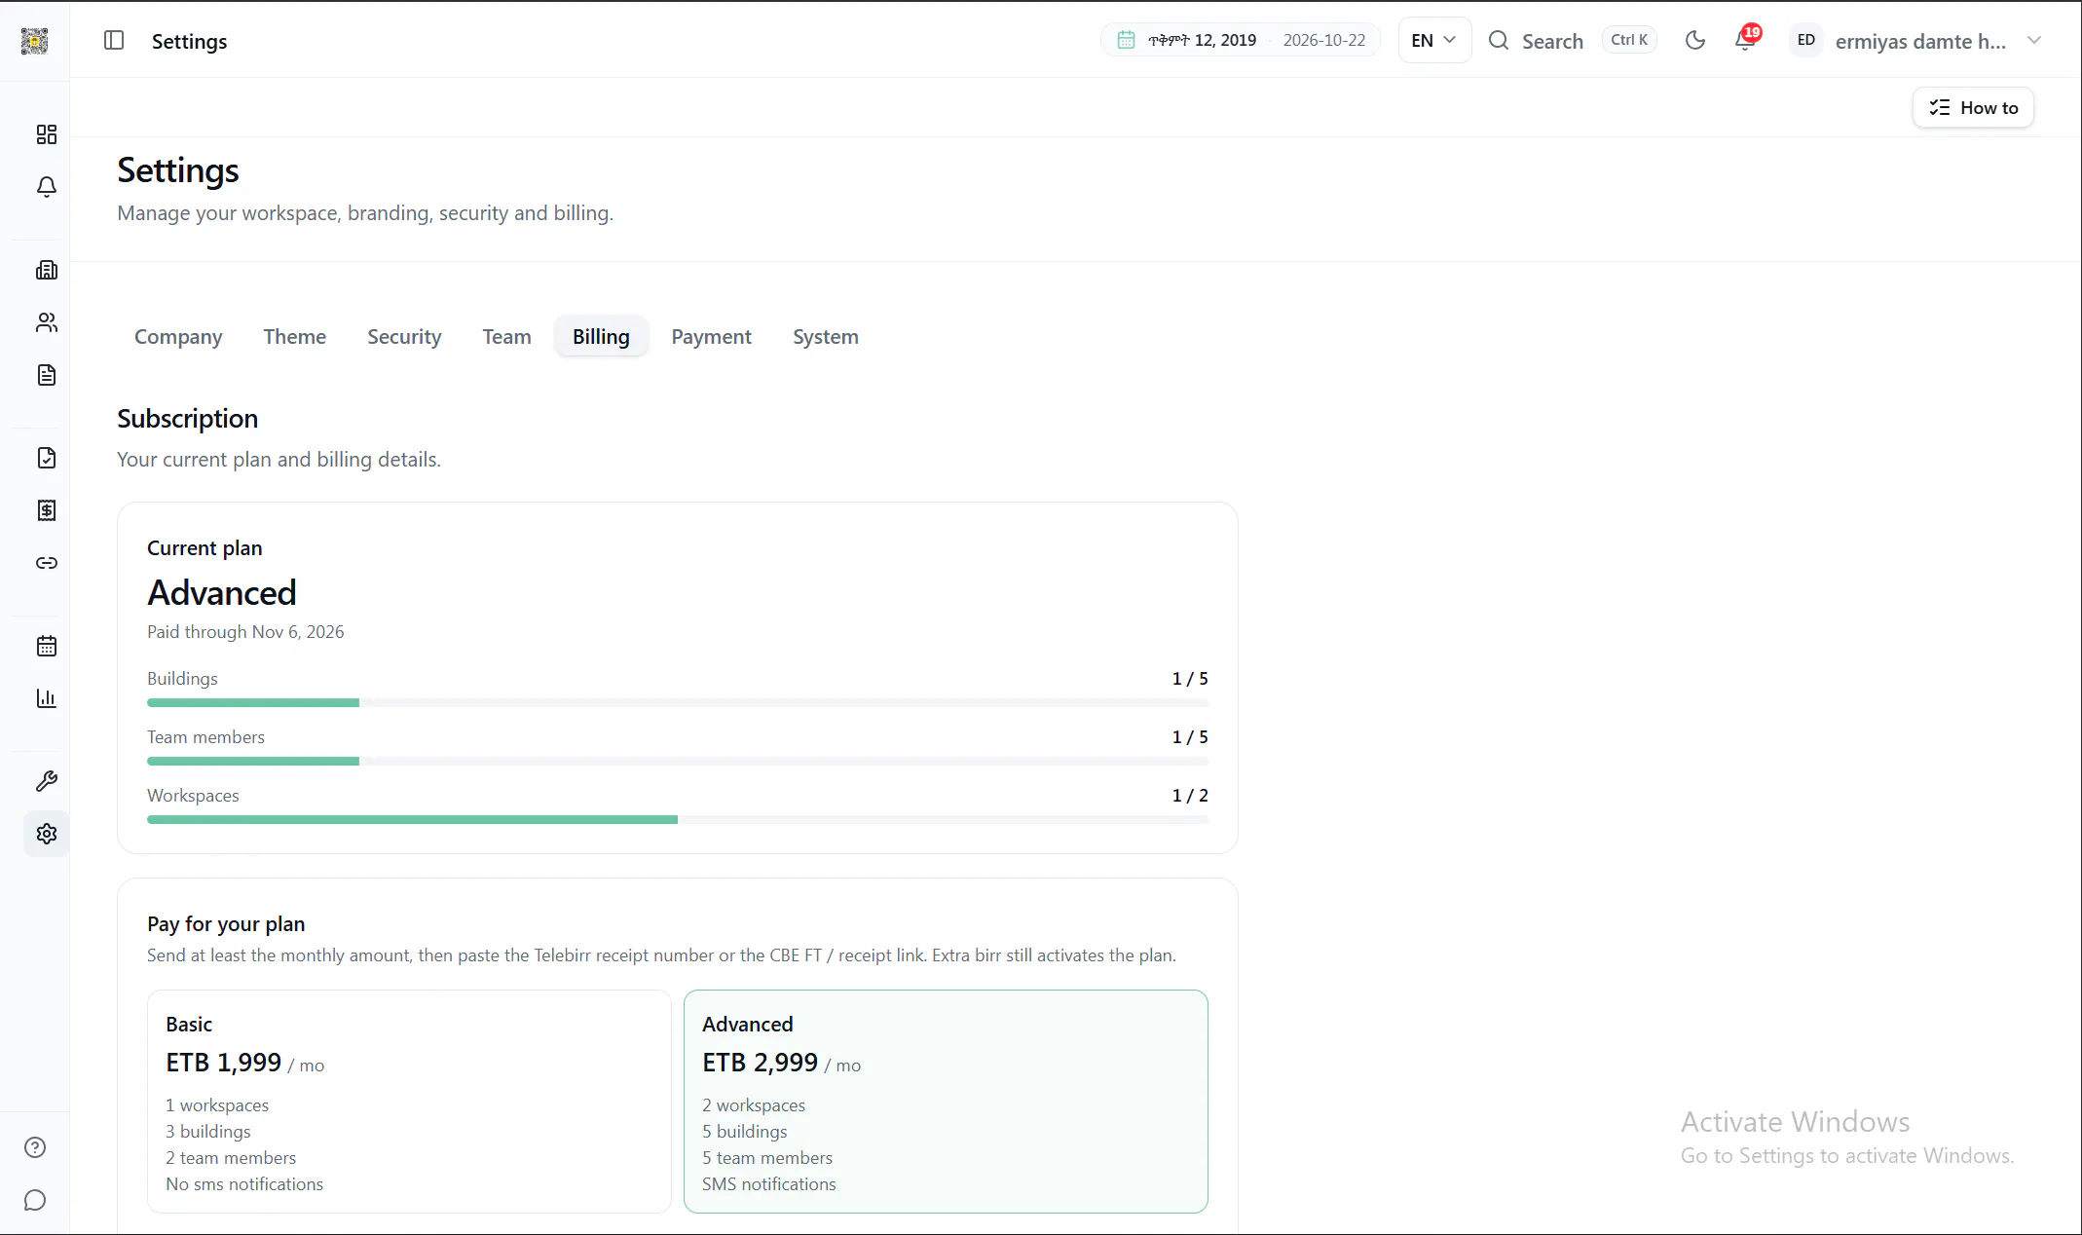
Task: Click the app logo in top-left corner
Action: point(34,40)
